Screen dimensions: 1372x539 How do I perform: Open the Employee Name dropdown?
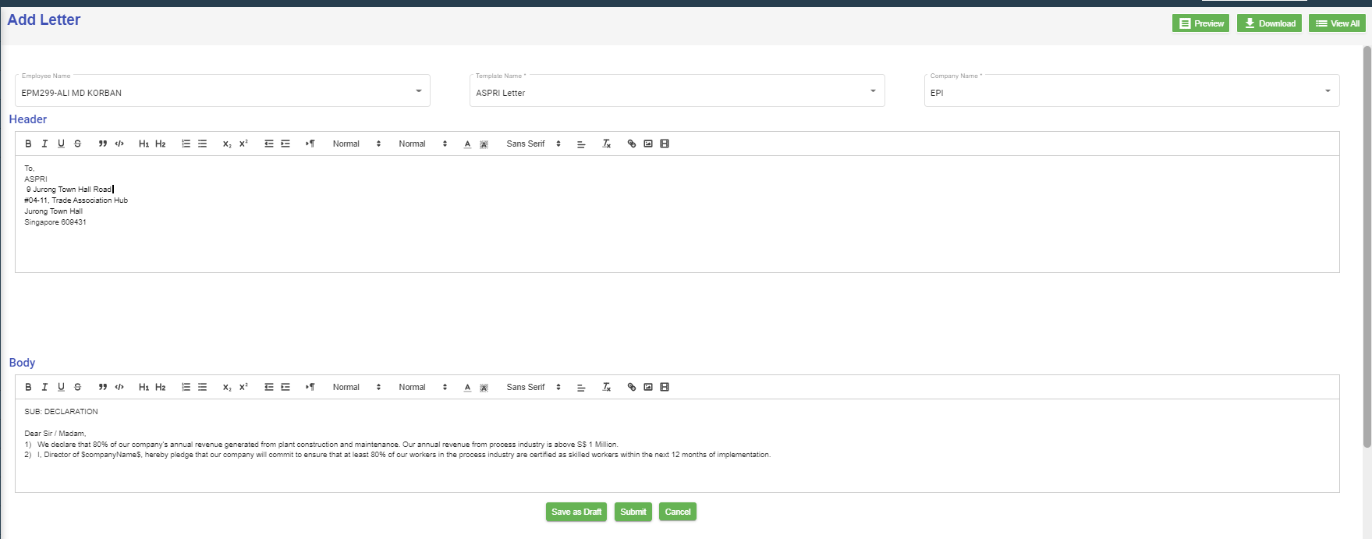(x=222, y=92)
